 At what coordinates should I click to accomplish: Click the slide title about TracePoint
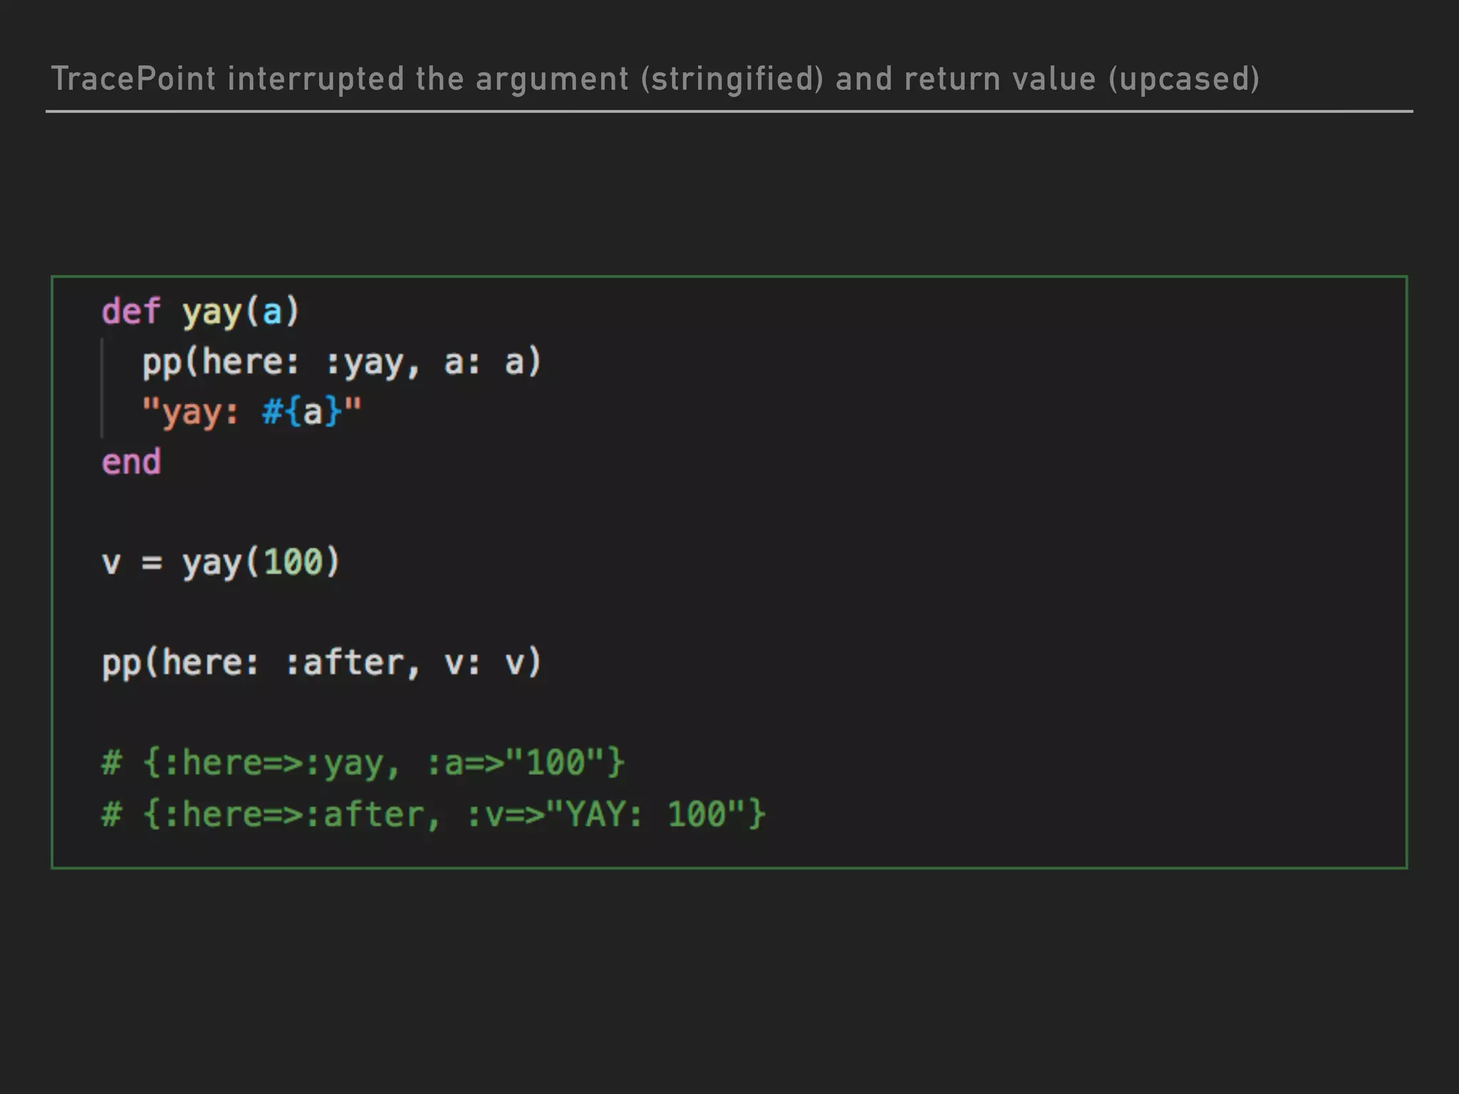coord(654,79)
